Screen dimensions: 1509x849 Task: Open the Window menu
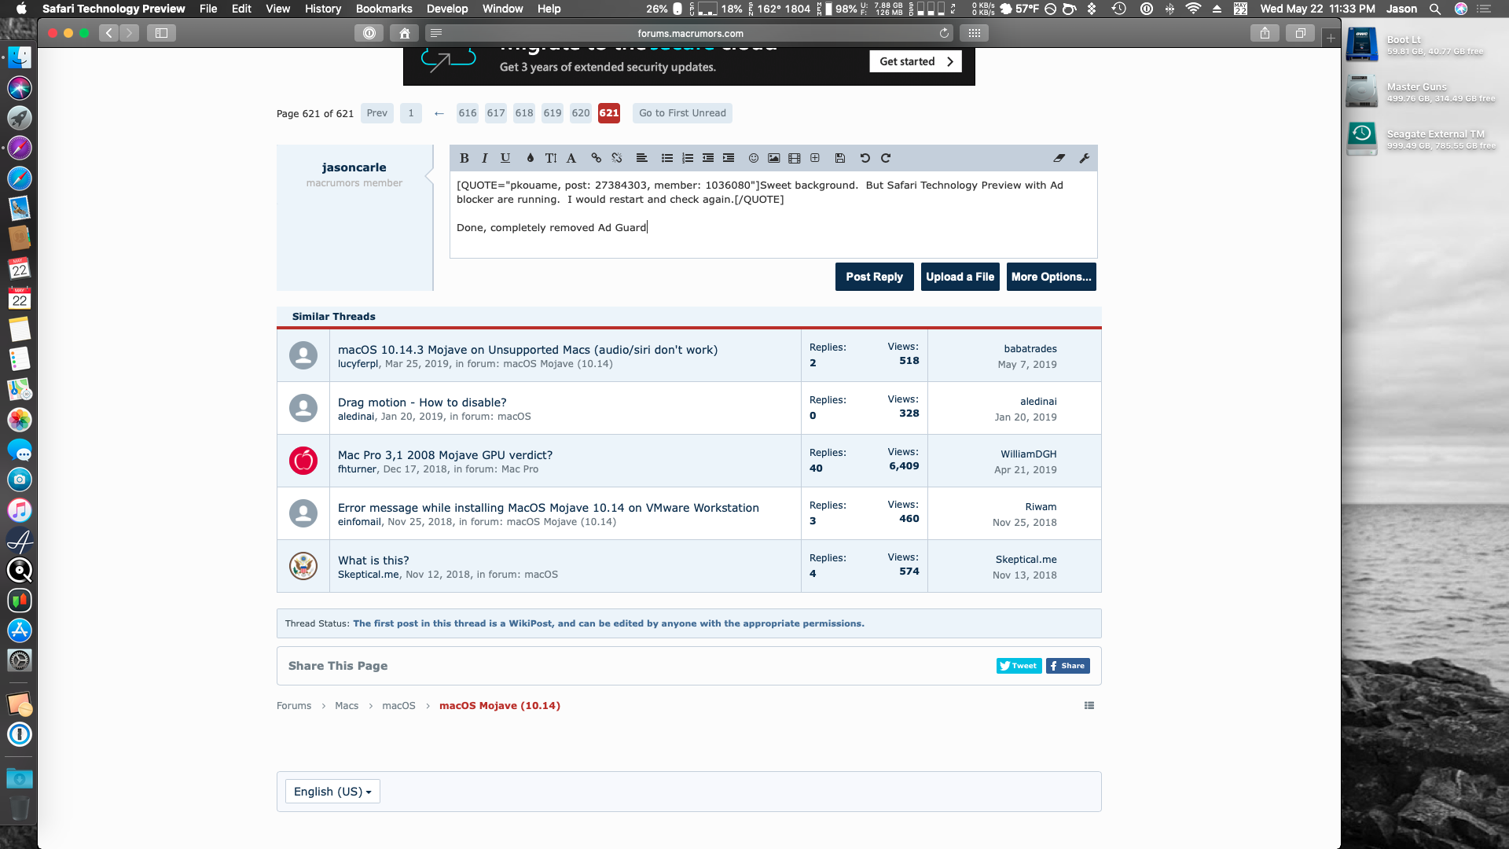[503, 9]
